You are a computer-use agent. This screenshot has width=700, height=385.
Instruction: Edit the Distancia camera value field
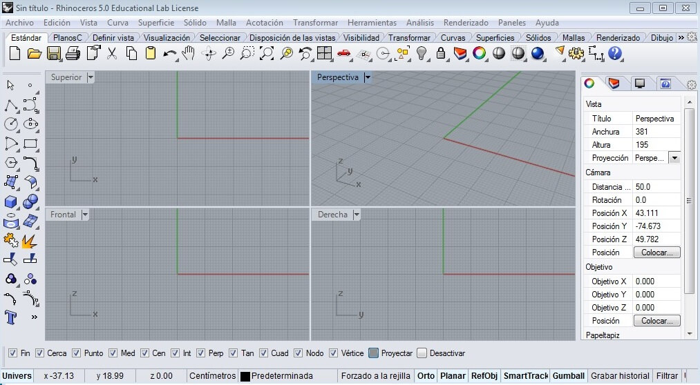pyautogui.click(x=656, y=187)
